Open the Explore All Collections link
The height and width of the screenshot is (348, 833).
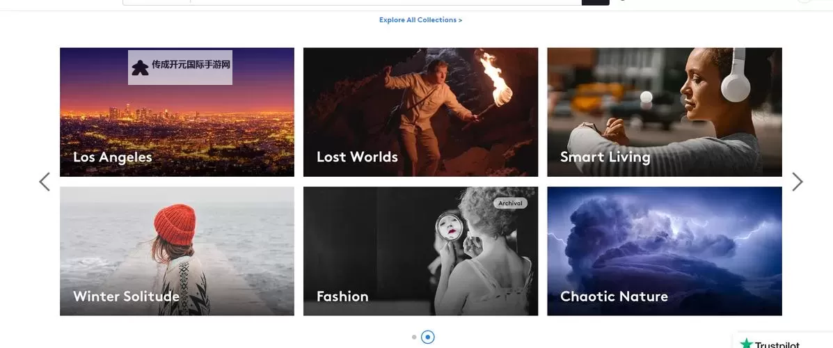click(420, 20)
